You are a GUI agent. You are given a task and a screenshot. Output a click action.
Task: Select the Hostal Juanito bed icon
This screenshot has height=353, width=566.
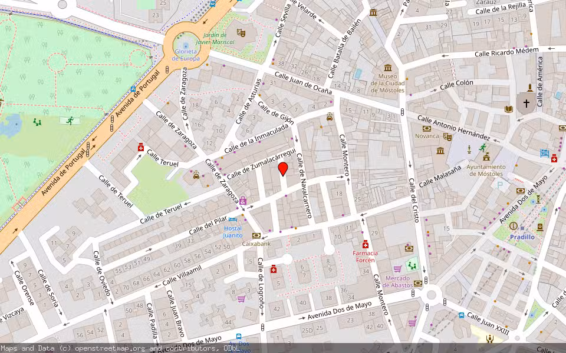tap(233, 219)
